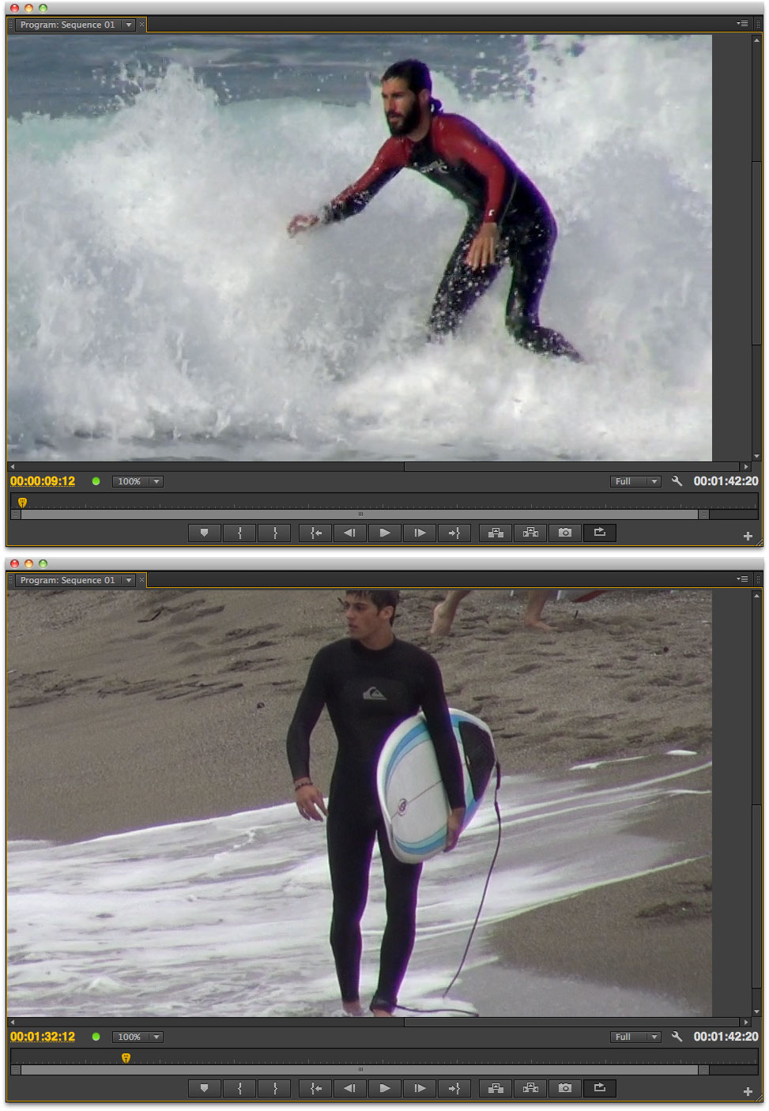Select the Program: Sequence 01 tab in the top panel
Image resolution: width=769 pixels, height=1111 pixels.
tap(68, 25)
